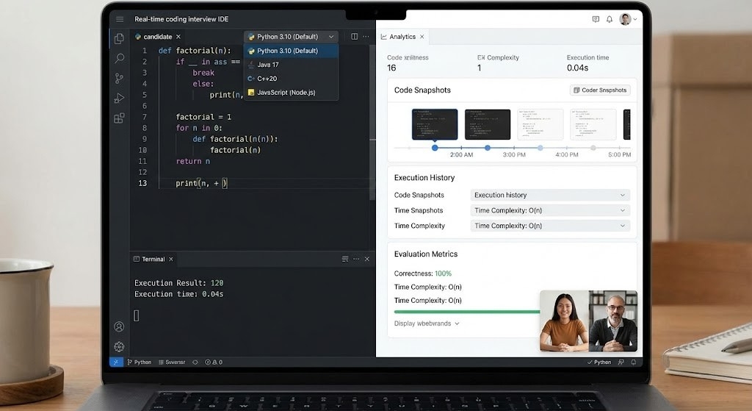Image resolution: width=752 pixels, height=411 pixels.
Task: Switch to the Analytics tab
Action: 402,37
